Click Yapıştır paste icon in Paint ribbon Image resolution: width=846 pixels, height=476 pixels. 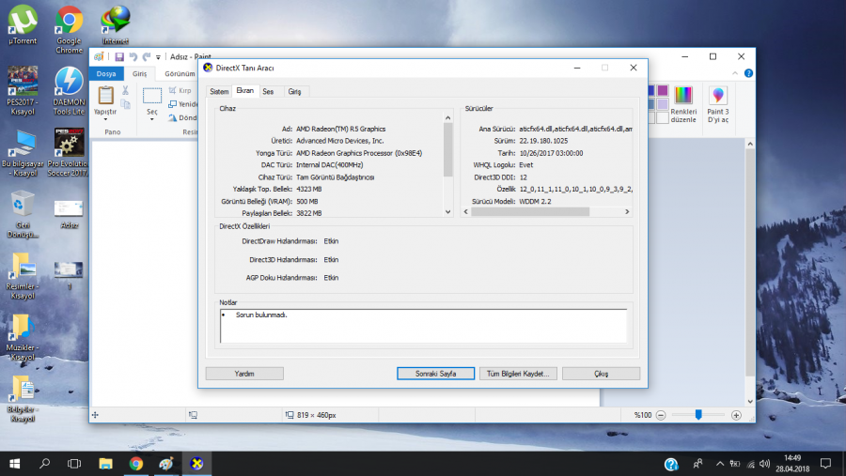(105, 96)
